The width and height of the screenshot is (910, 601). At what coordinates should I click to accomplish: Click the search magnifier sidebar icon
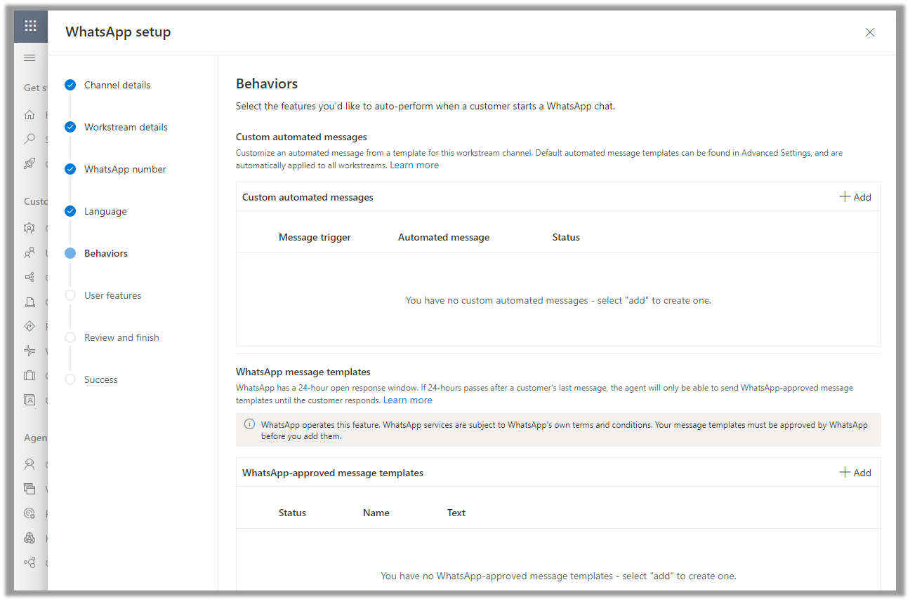click(29, 139)
